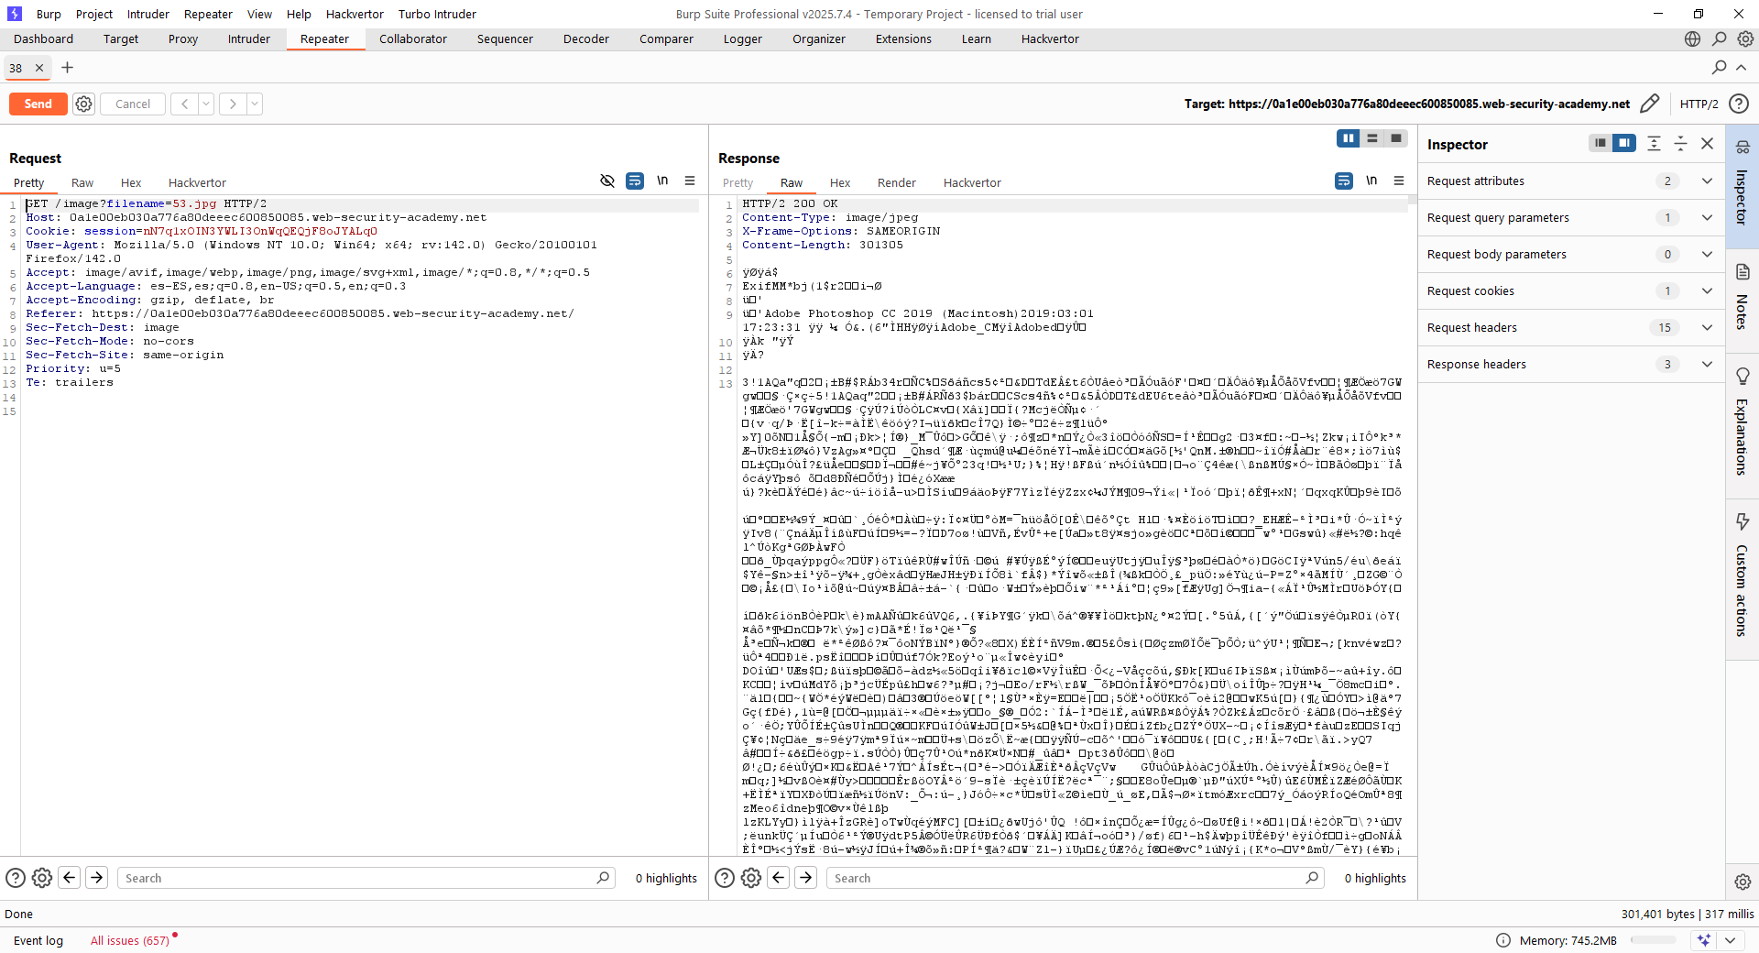Select the Render tab in Response
The height and width of the screenshot is (953, 1759).
(x=896, y=183)
